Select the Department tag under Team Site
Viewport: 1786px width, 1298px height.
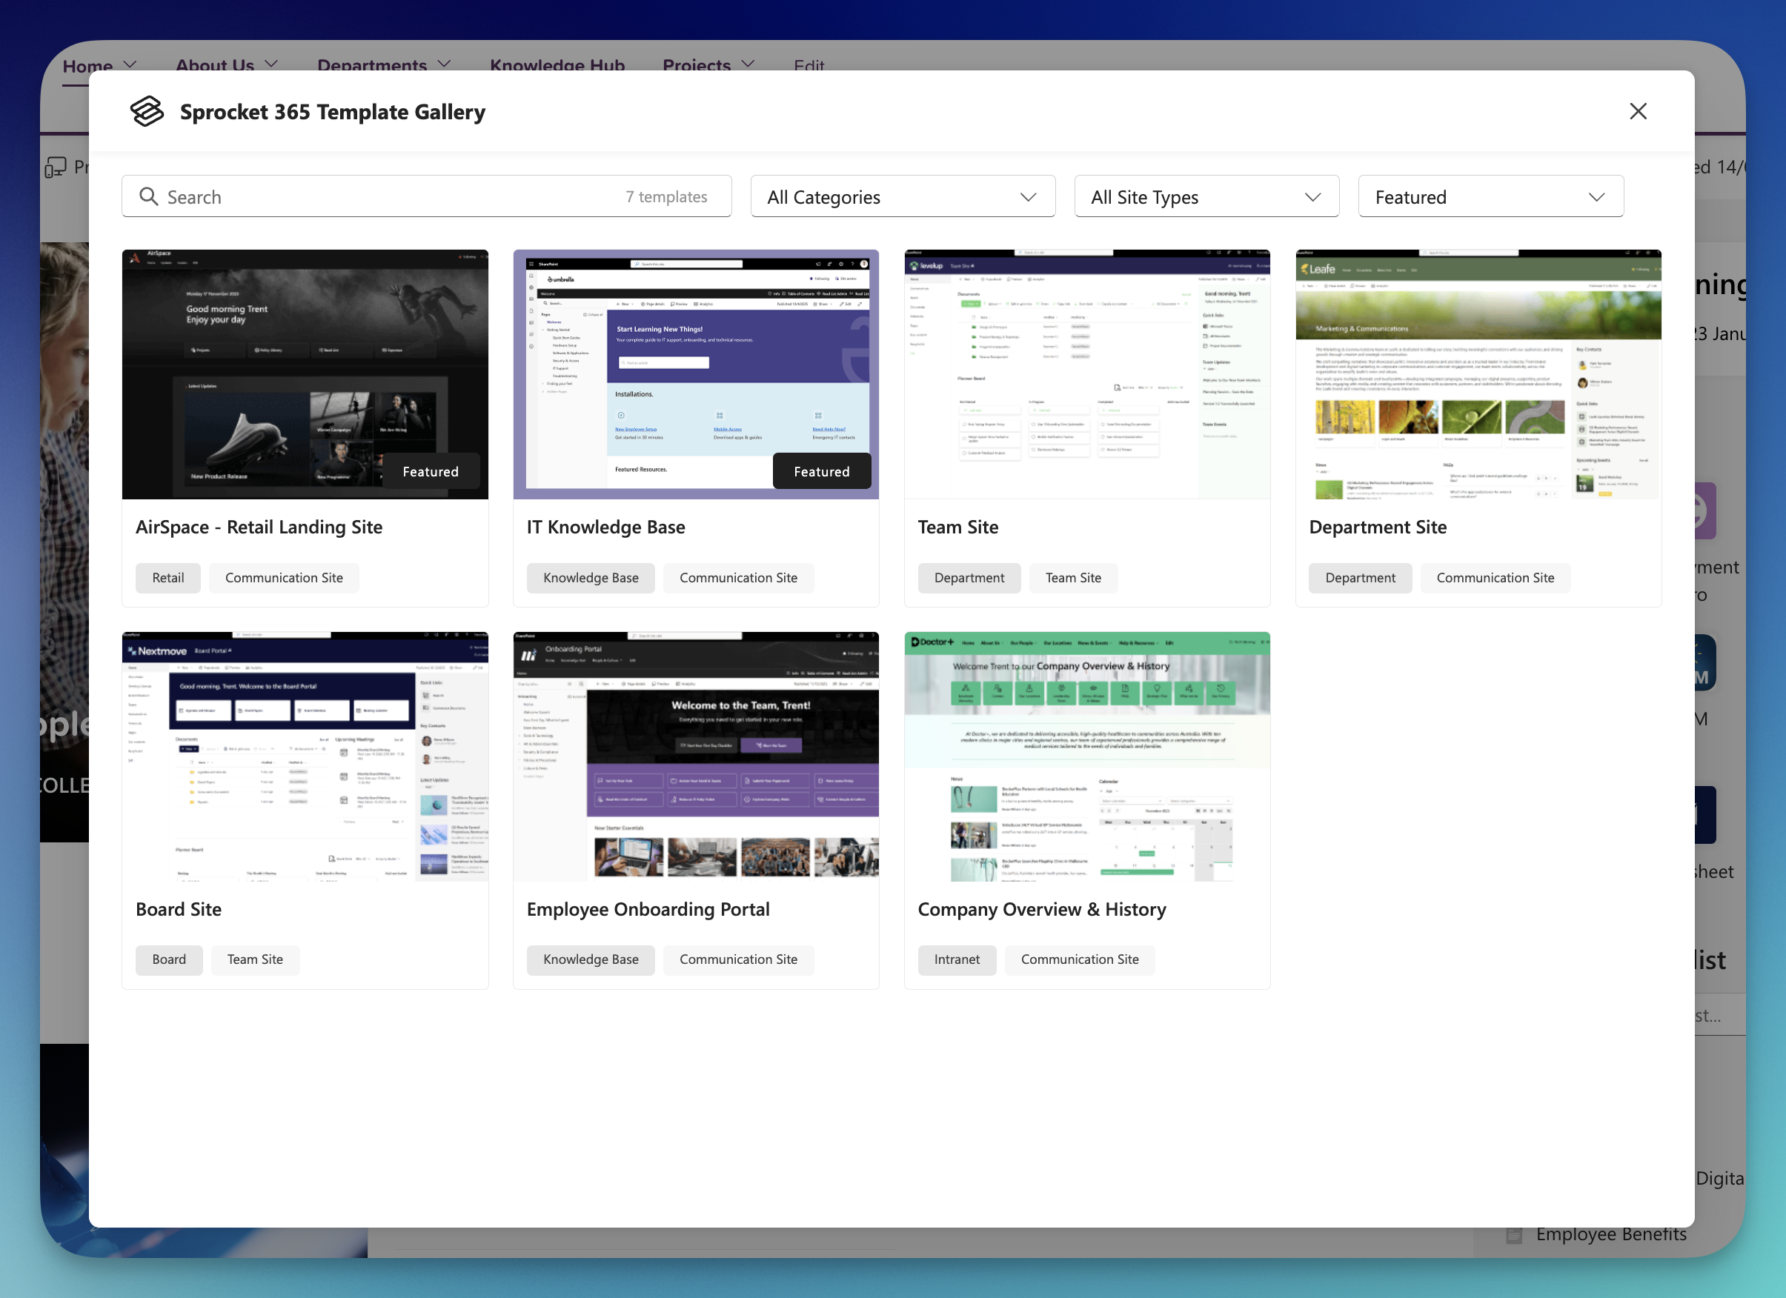point(969,577)
